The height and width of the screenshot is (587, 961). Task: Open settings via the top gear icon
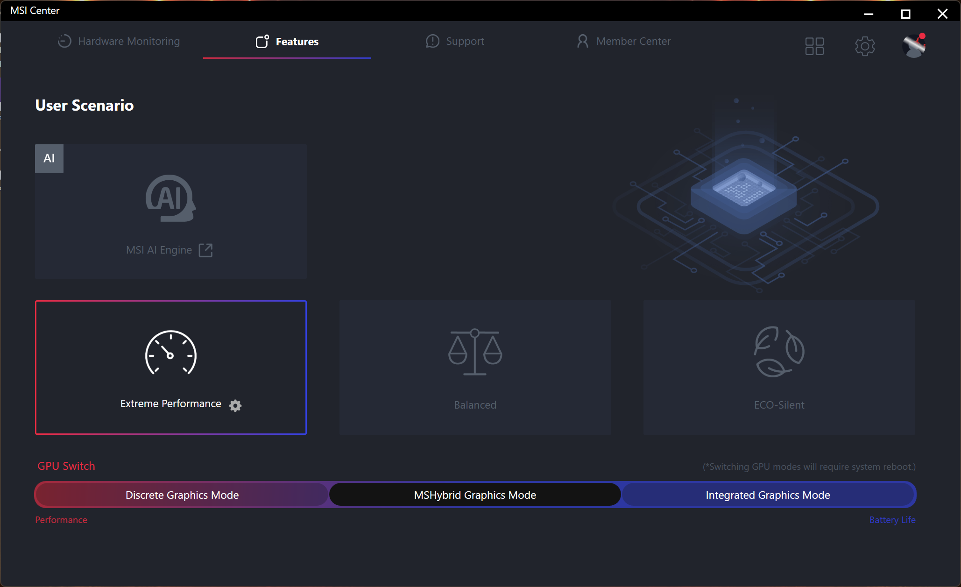(865, 46)
